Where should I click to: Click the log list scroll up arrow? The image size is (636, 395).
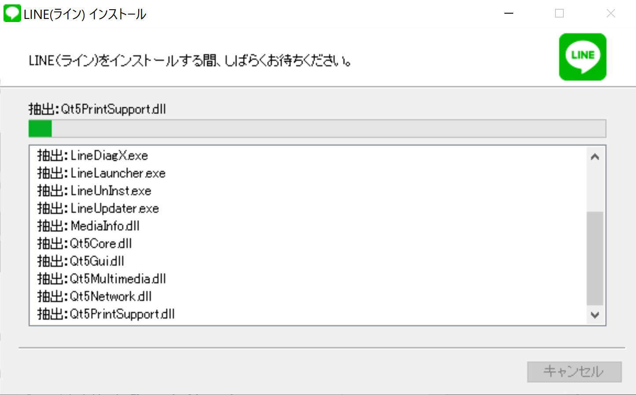pyautogui.click(x=595, y=157)
